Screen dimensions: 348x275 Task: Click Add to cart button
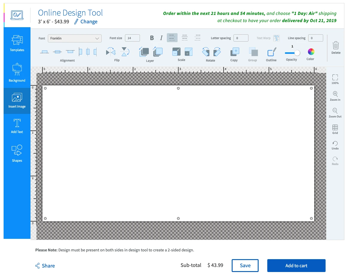296,265
